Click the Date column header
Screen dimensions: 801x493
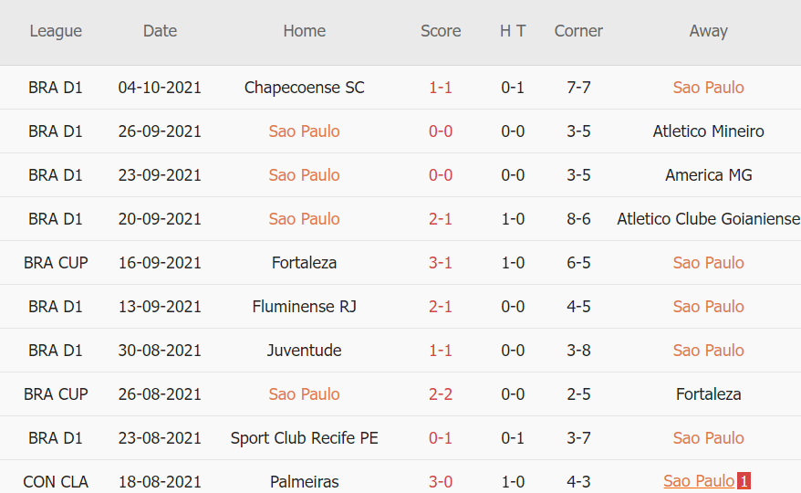point(160,31)
